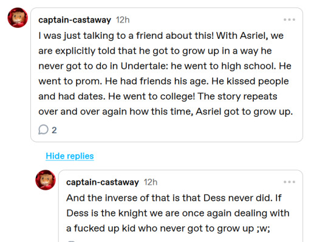Open captain-castaway's profile from the nested reply
Screen dimensions: 328x242
point(103,182)
